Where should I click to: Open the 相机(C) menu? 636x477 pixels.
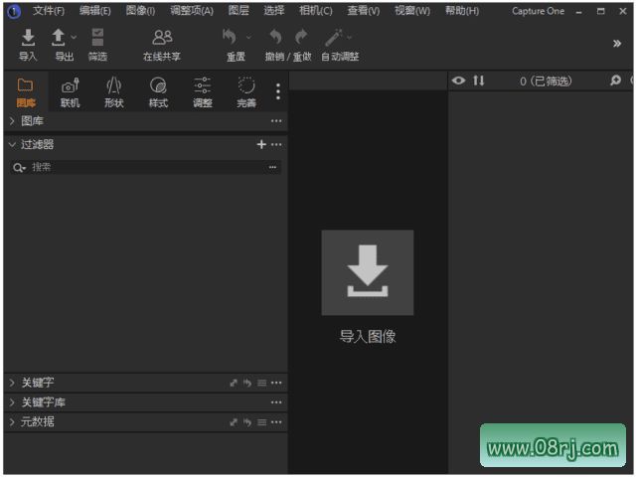pyautogui.click(x=316, y=11)
